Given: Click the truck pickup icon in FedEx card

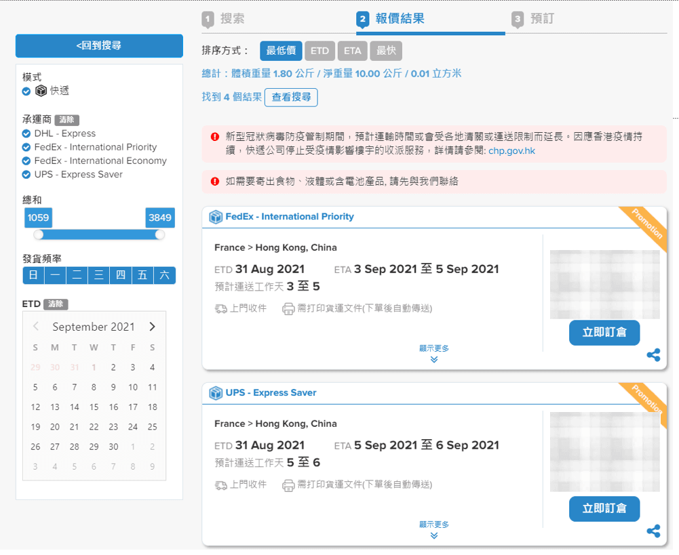Looking at the screenshot, I should pyautogui.click(x=221, y=309).
